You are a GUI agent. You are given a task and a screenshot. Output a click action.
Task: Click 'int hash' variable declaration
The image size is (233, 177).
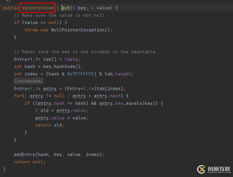pos(25,66)
